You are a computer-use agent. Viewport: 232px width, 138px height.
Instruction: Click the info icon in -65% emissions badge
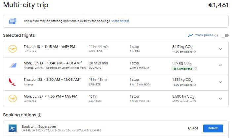click(195, 68)
